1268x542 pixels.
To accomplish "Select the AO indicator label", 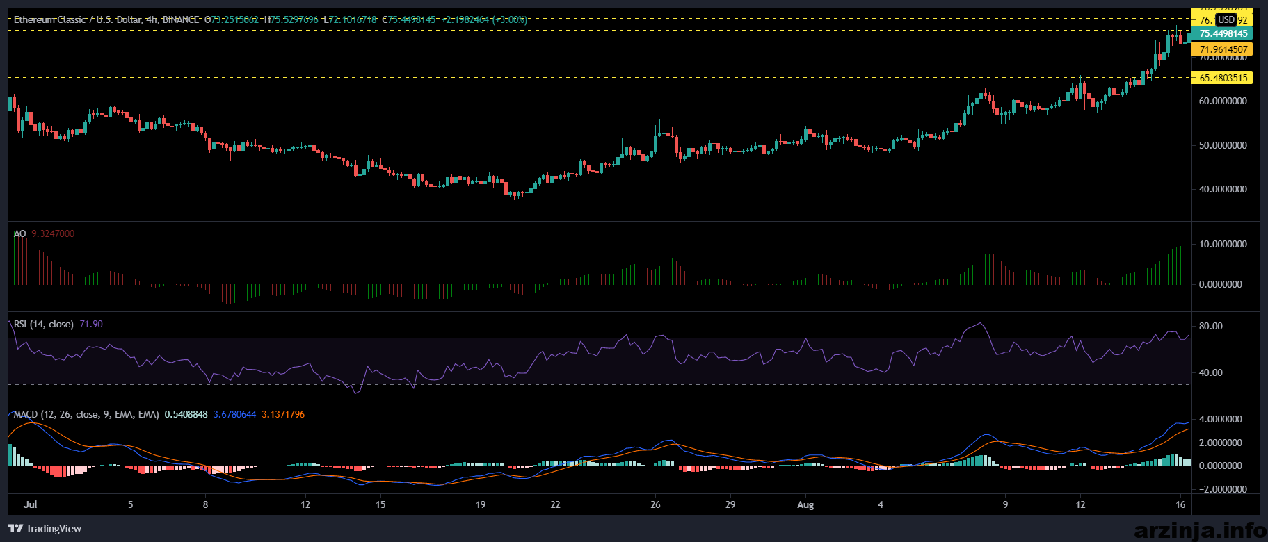I will [19, 233].
